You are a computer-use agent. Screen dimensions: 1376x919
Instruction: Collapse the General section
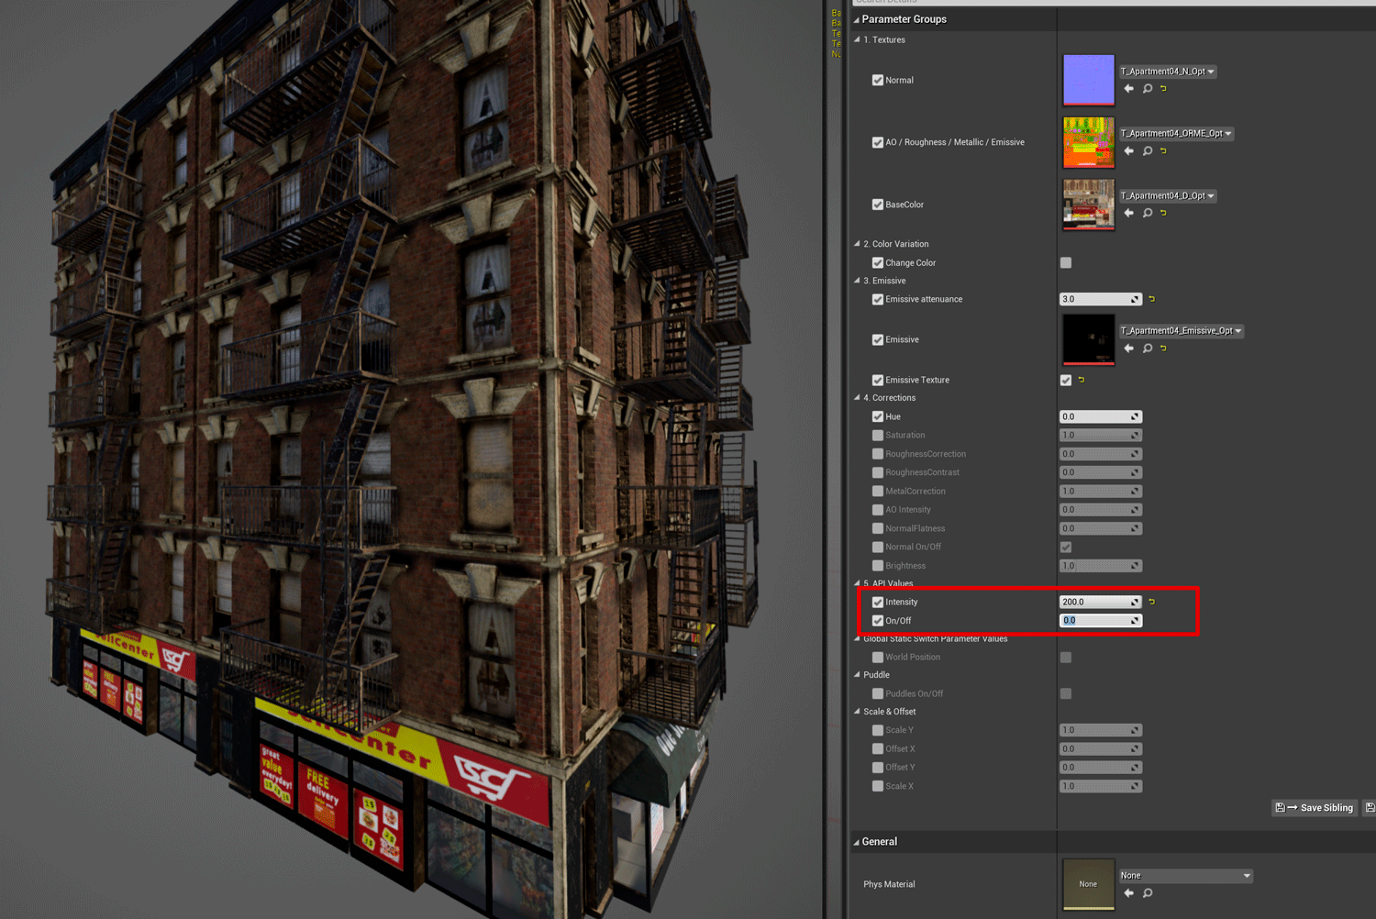point(857,842)
